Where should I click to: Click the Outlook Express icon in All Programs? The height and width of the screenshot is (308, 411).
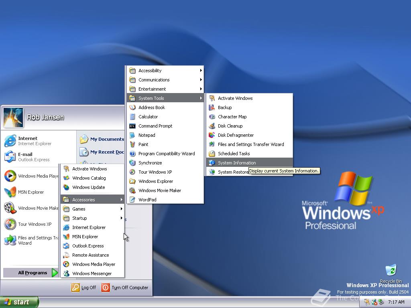[x=66, y=246]
